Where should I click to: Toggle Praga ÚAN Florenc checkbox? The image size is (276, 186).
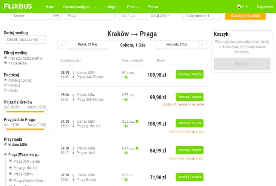click(x=10, y=161)
